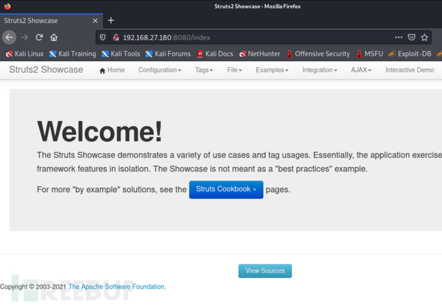The image size is (442, 306).
Task: Go to Home in navbar
Action: [112, 70]
